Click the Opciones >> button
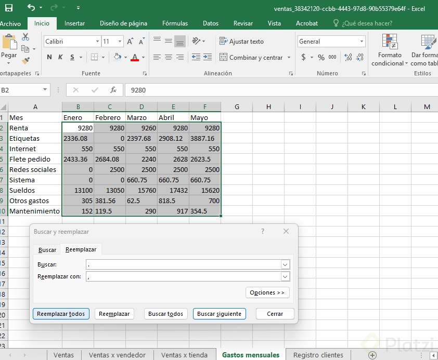 tap(267, 292)
